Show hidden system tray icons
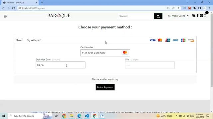The image size is (213, 119). pyautogui.click(x=176, y=116)
